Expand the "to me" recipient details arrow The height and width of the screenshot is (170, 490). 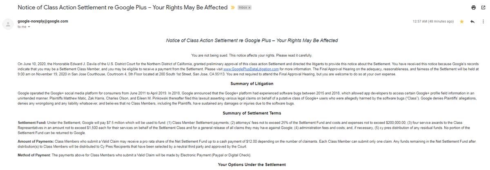pos(28,26)
